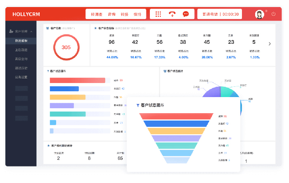Image resolution: width=289 pixels, height=183 pixels.
Task: Open 公海设置 sidebar item
Action: pyautogui.click(x=21, y=77)
